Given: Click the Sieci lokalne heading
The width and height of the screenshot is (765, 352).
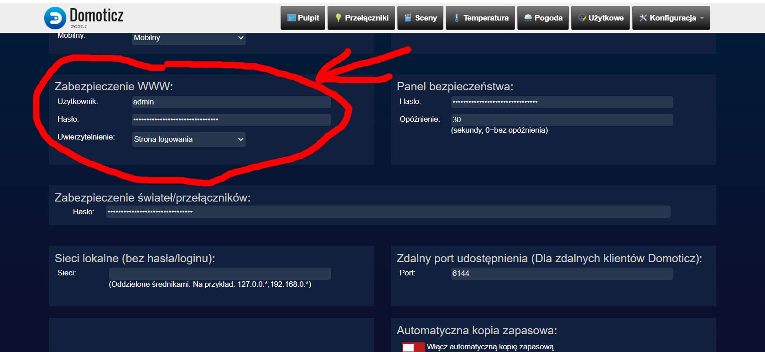Looking at the screenshot, I should click(135, 259).
